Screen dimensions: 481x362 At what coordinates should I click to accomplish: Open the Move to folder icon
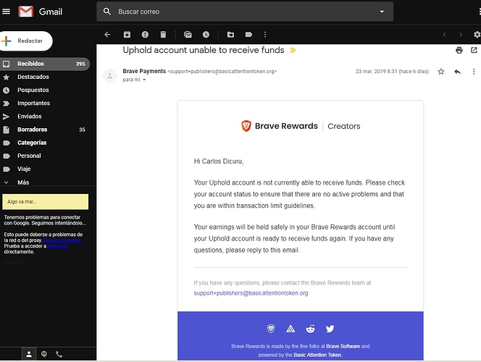230,35
